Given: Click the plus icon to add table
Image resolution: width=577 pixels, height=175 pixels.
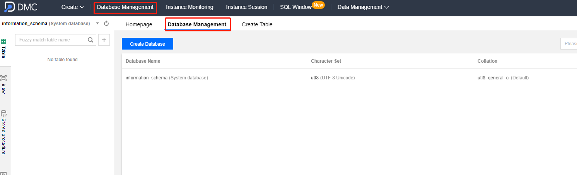Looking at the screenshot, I should 104,40.
